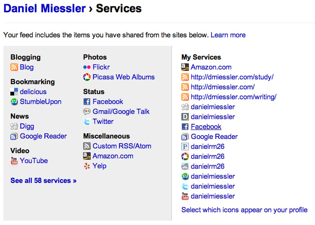Click the Reddit alien icon in My Services

(185, 166)
